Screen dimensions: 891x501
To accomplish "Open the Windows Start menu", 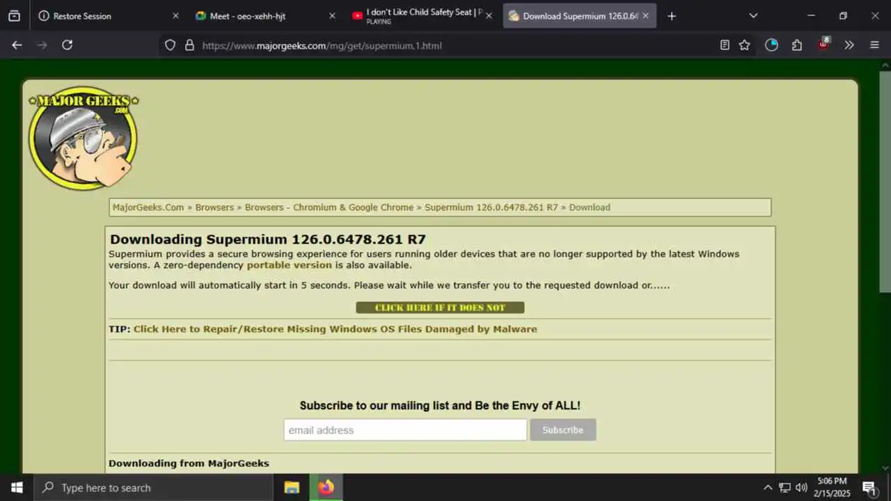I will click(x=17, y=488).
